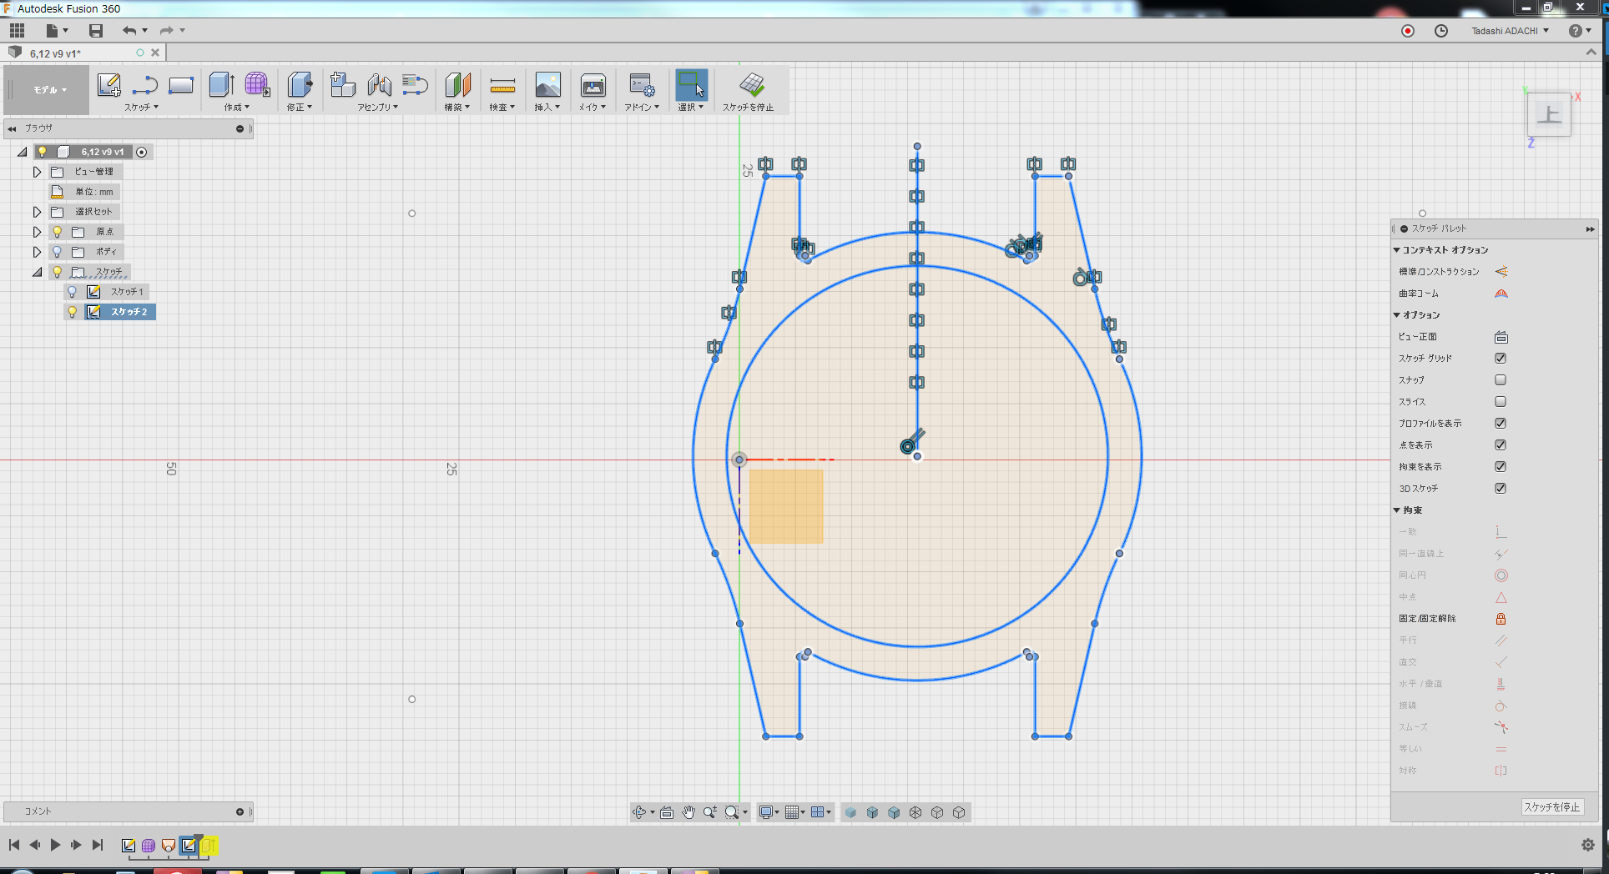
Task: Click the Undo arrow icon
Action: [129, 31]
